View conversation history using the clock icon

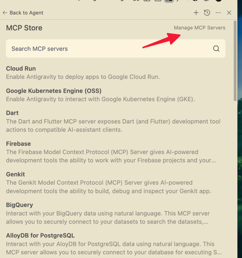coord(207,13)
